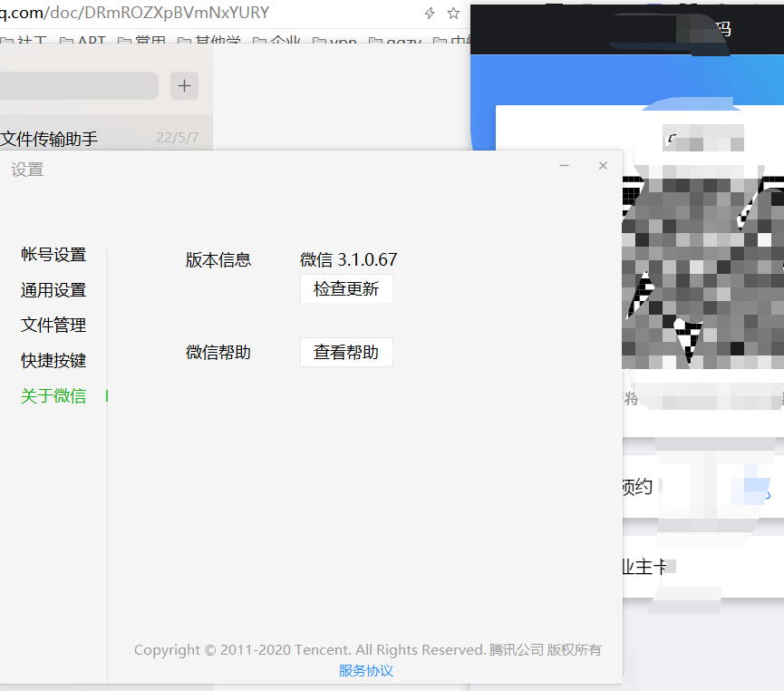
Task: Click the lightning icon in address bar
Action: click(430, 13)
